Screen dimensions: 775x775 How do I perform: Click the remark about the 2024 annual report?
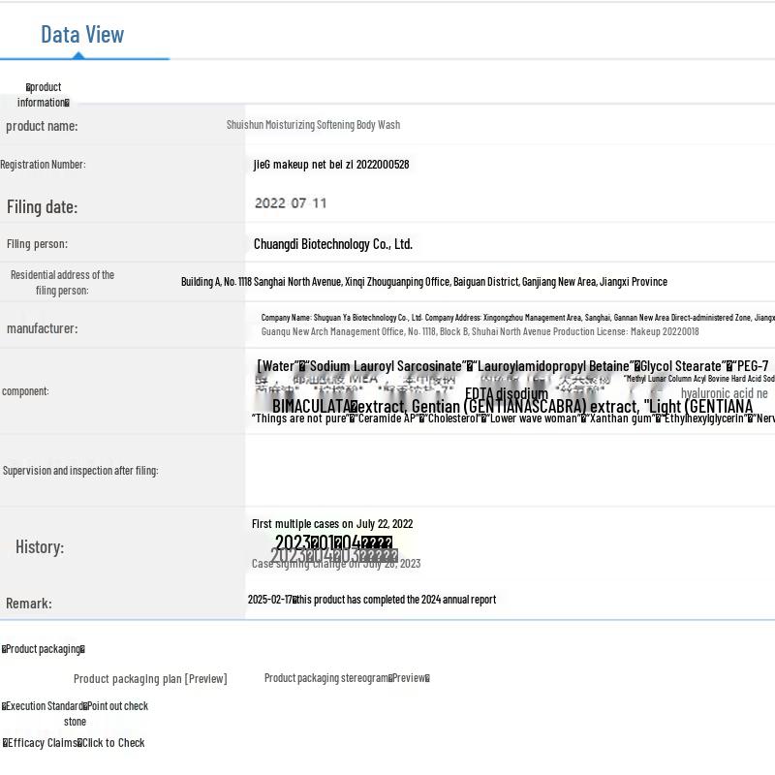pyautogui.click(x=372, y=600)
